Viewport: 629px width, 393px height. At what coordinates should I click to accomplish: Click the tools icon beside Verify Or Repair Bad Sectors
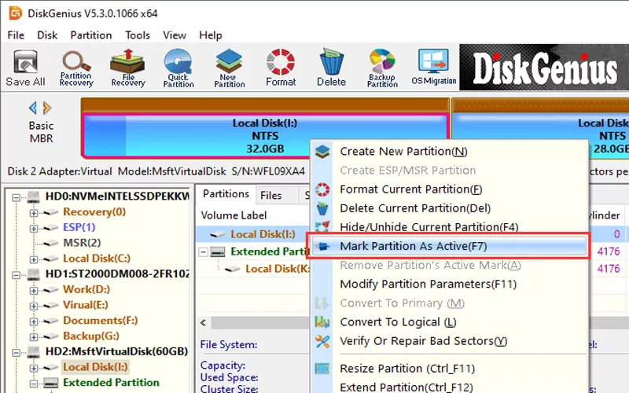(322, 341)
